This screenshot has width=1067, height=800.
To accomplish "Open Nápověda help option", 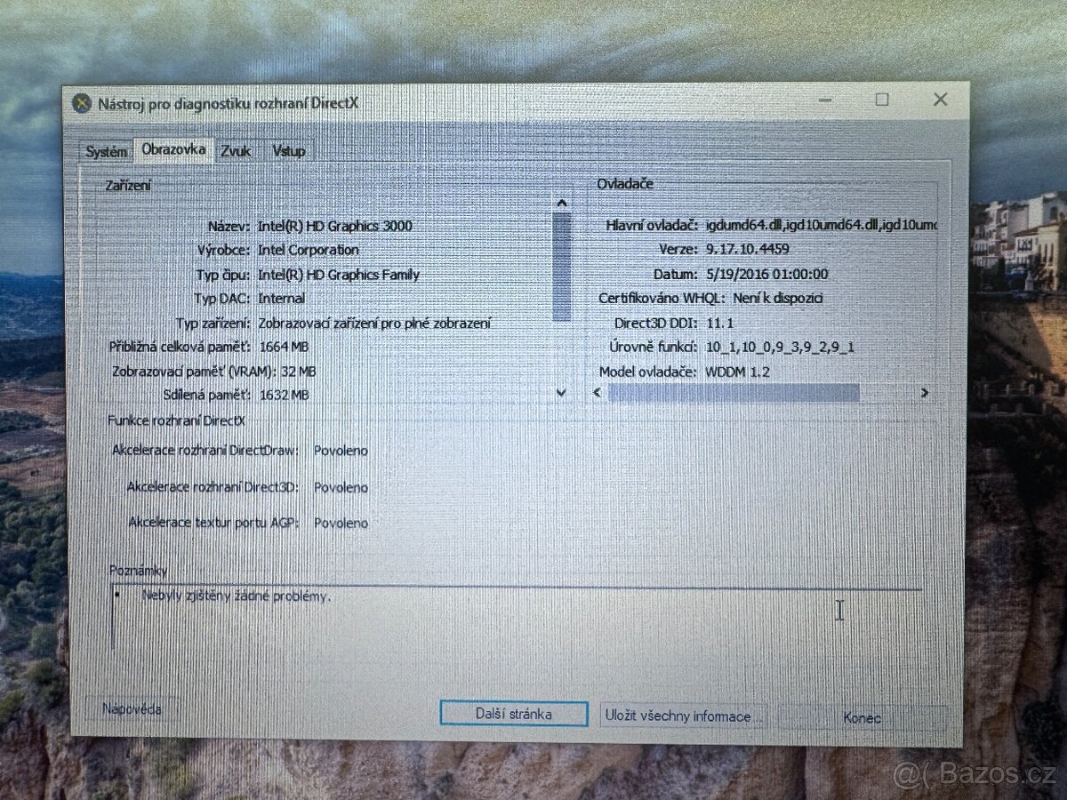I will click(x=132, y=708).
